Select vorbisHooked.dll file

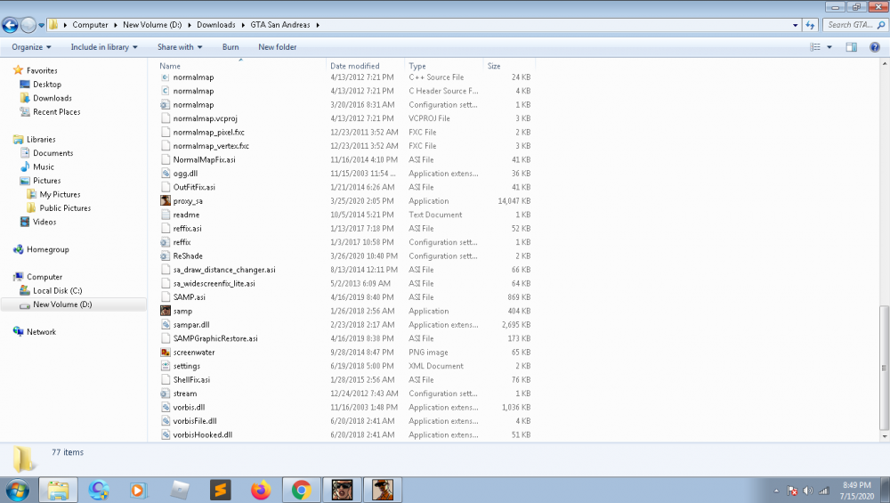(203, 434)
